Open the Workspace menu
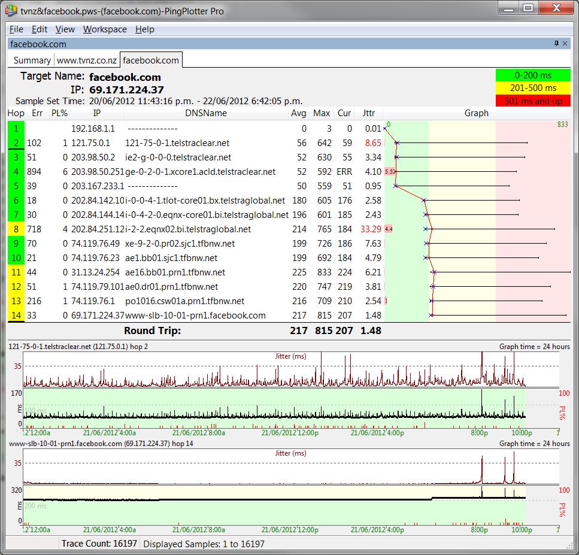This screenshot has height=555, width=579. pyautogui.click(x=105, y=29)
